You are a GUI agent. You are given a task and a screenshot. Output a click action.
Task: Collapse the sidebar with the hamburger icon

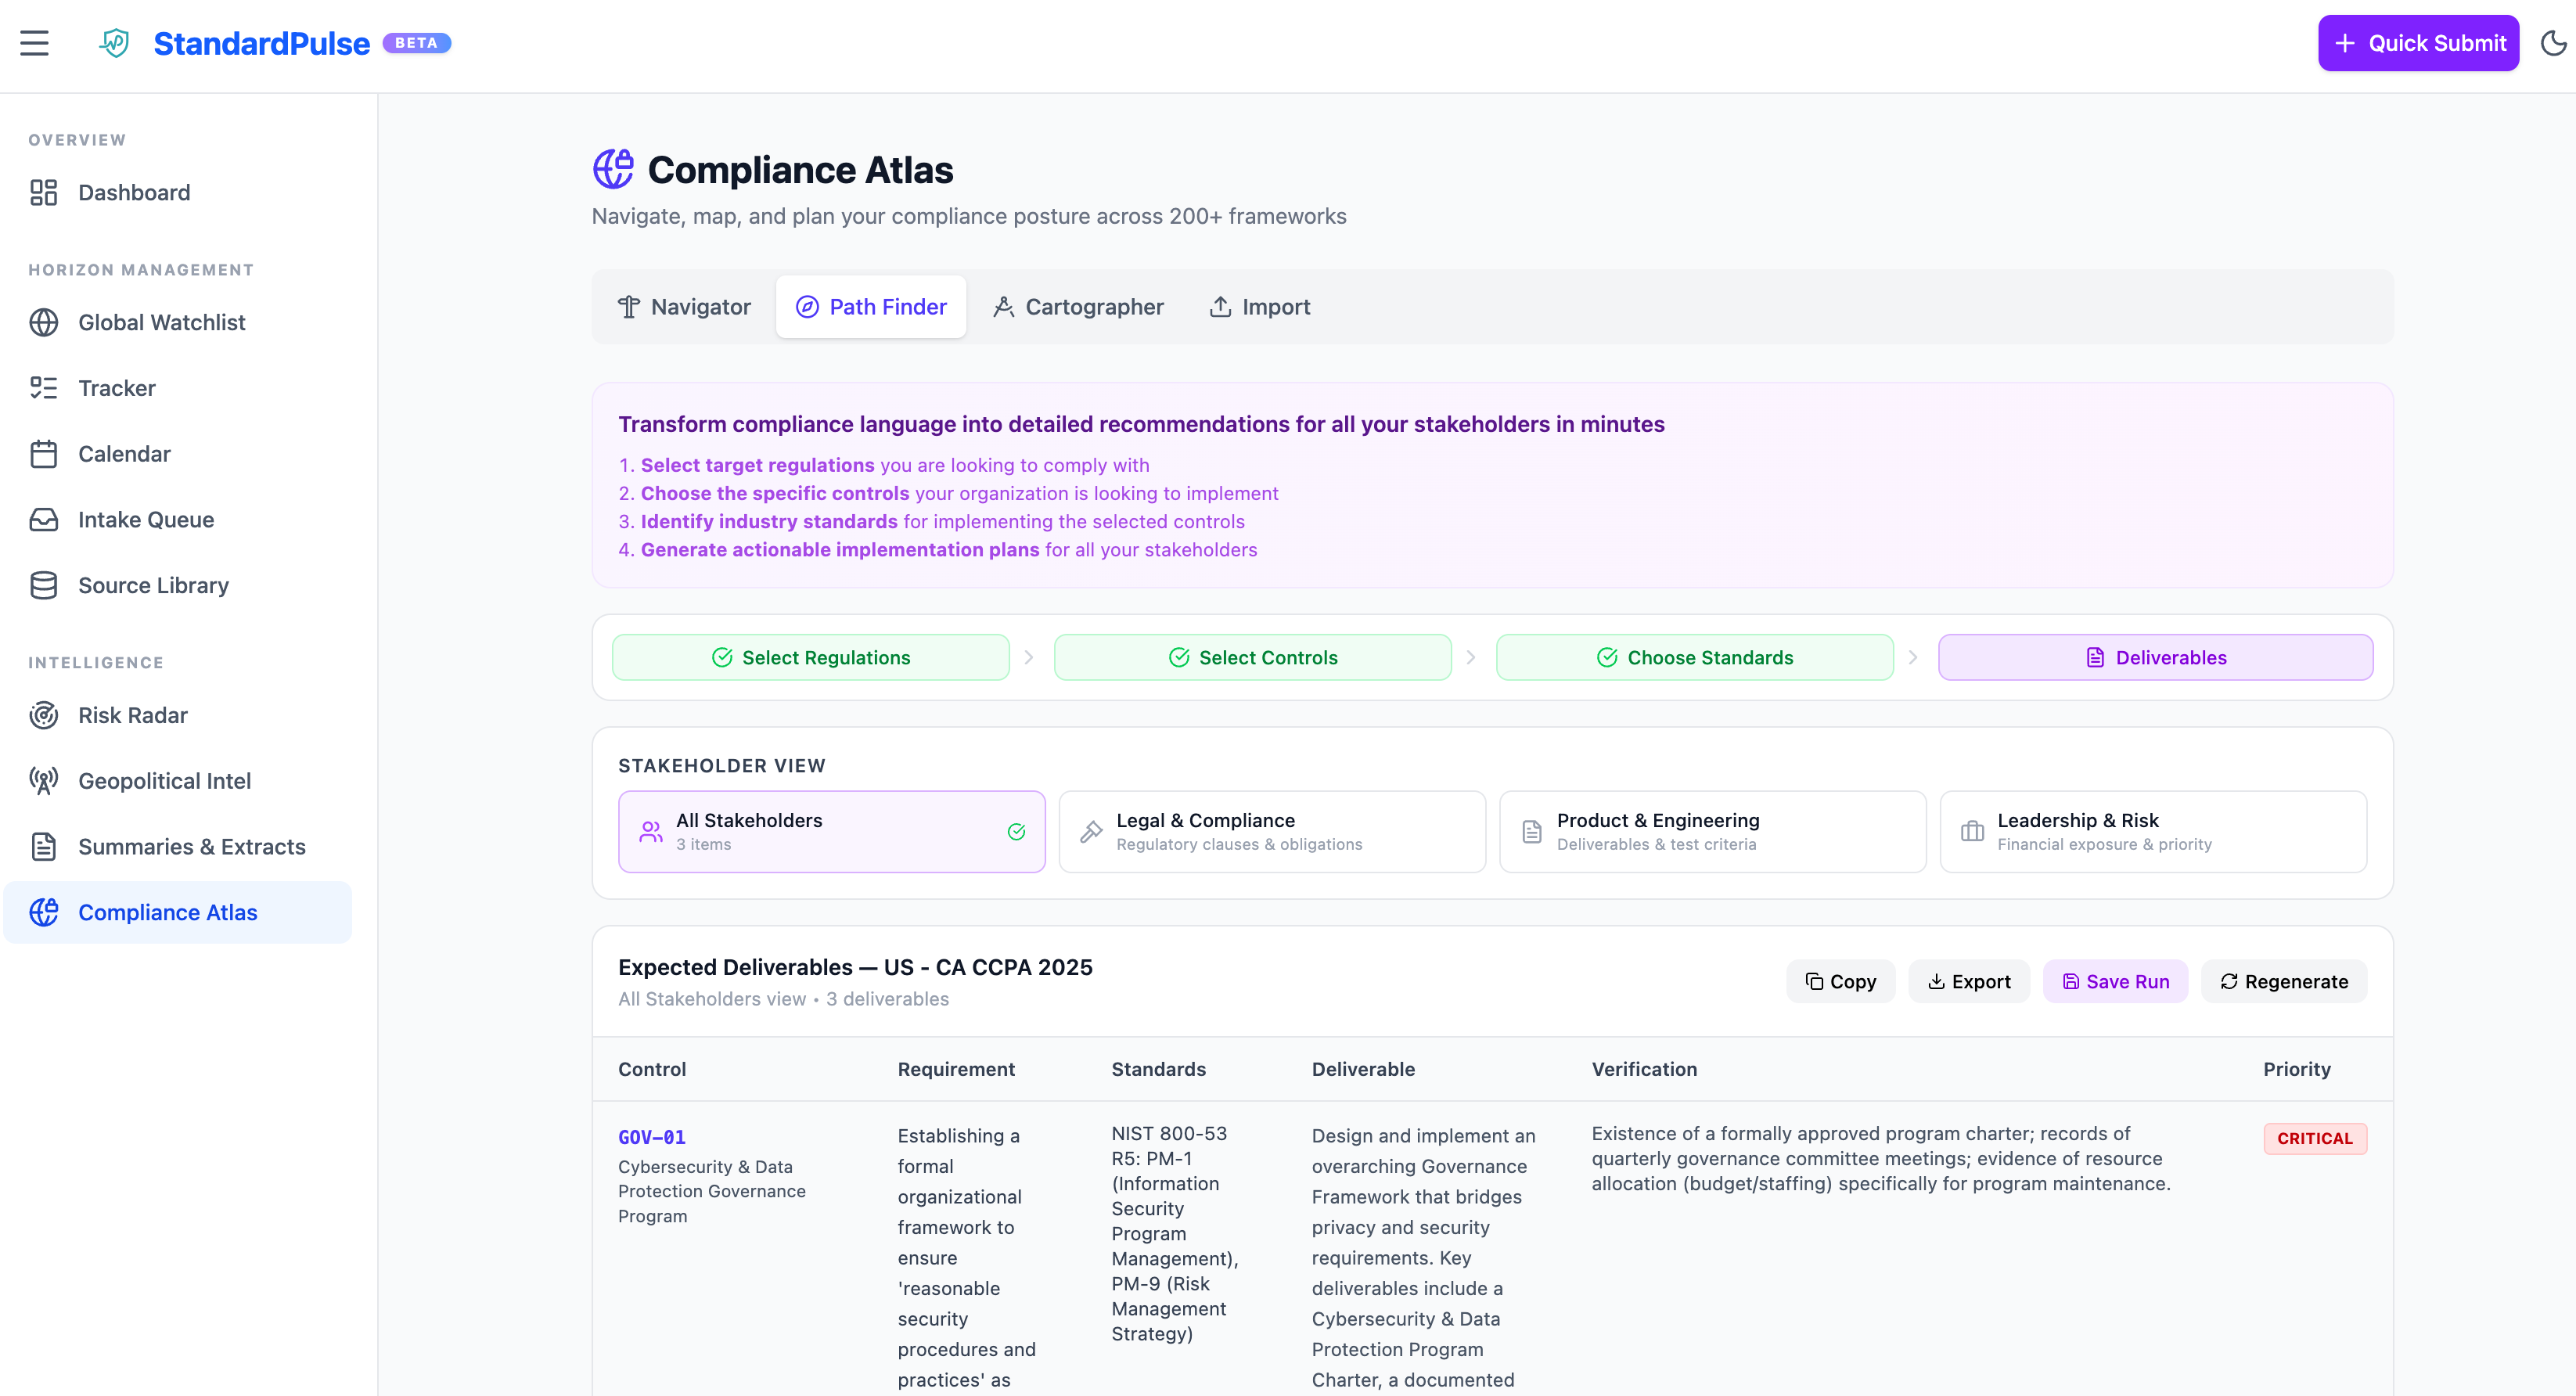(x=34, y=43)
